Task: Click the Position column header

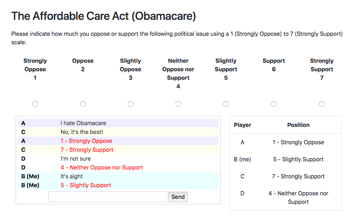Action: (x=298, y=125)
